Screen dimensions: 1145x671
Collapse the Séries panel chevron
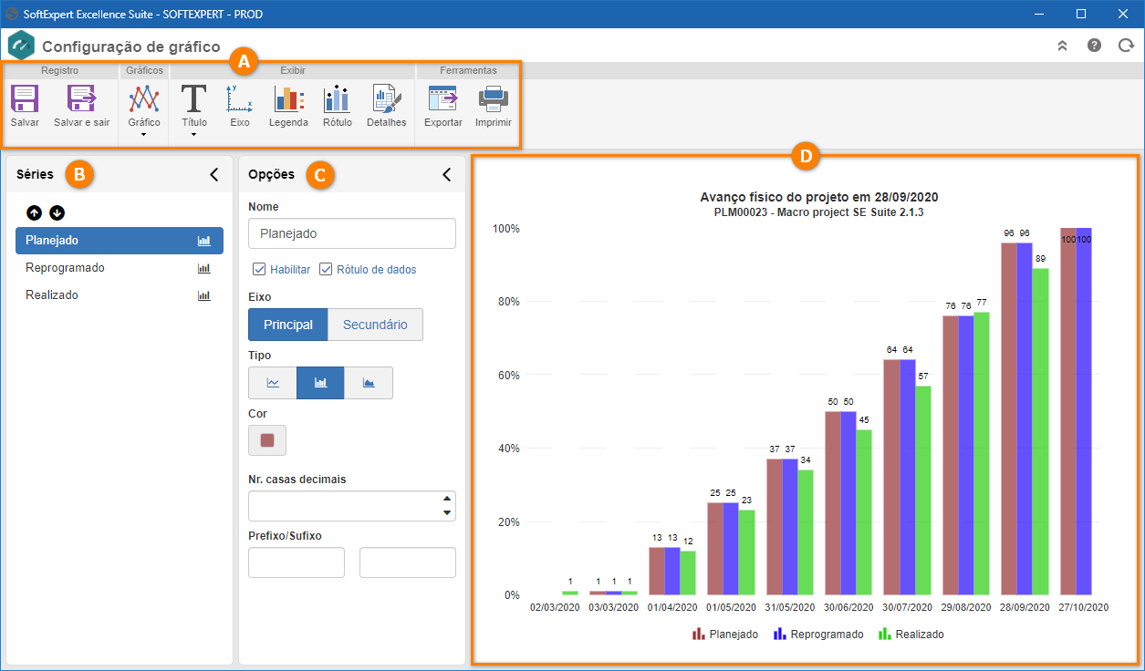[x=214, y=174]
